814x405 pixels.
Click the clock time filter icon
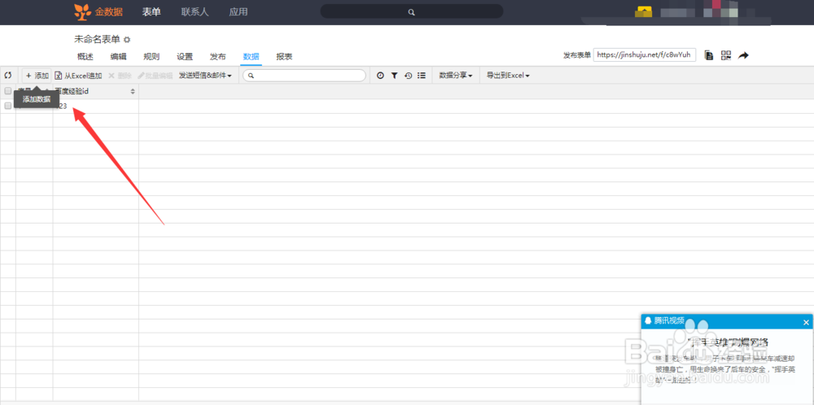(x=380, y=76)
